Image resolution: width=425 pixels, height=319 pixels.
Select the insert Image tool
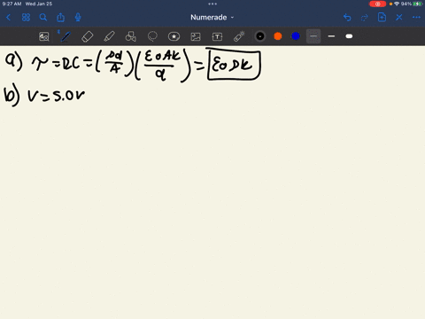point(196,36)
